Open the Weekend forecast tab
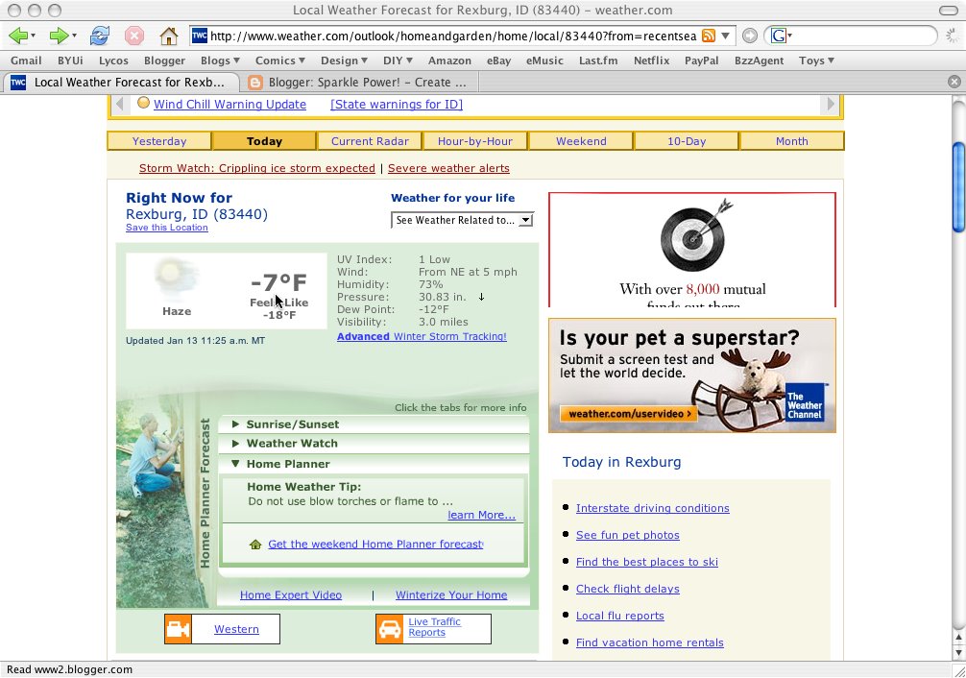 point(581,141)
